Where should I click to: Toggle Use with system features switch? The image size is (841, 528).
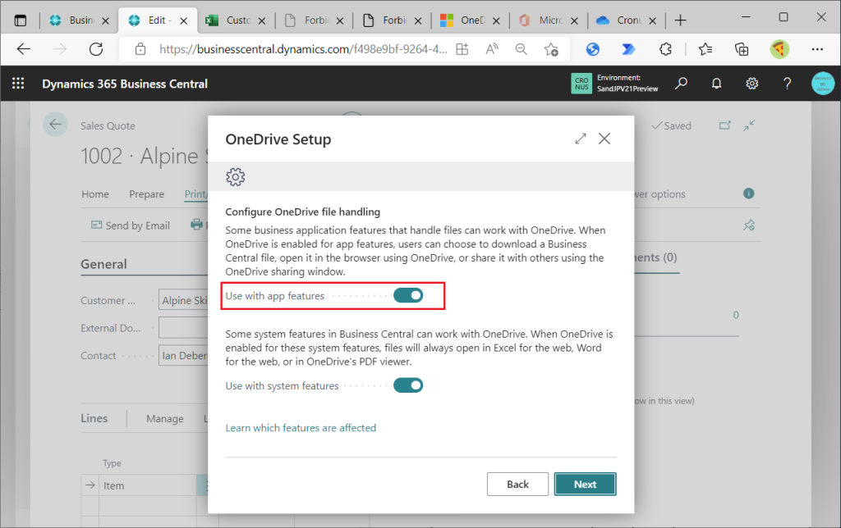click(408, 385)
